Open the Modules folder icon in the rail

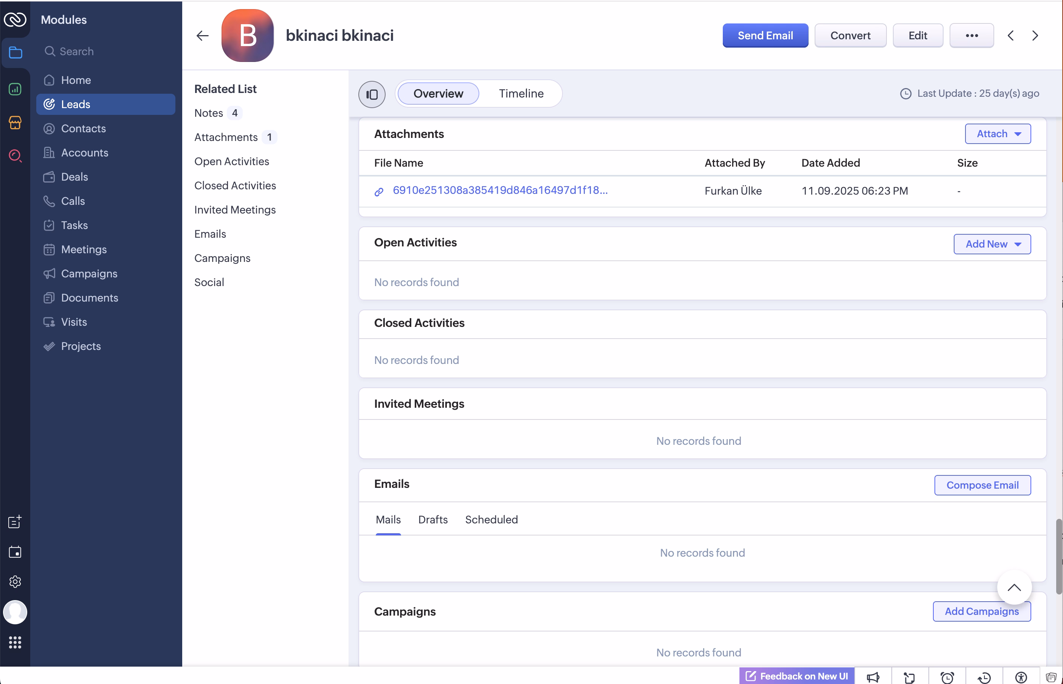(x=15, y=53)
